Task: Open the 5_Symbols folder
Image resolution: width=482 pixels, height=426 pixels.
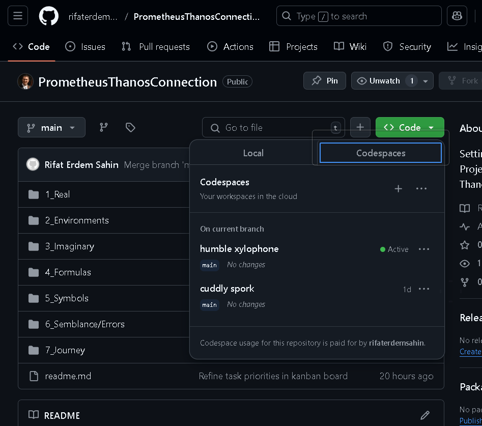Action: click(67, 298)
